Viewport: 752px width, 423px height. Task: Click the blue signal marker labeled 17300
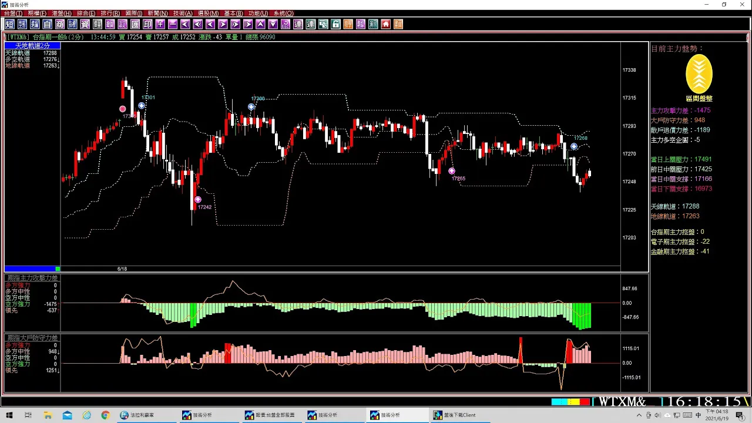point(251,107)
